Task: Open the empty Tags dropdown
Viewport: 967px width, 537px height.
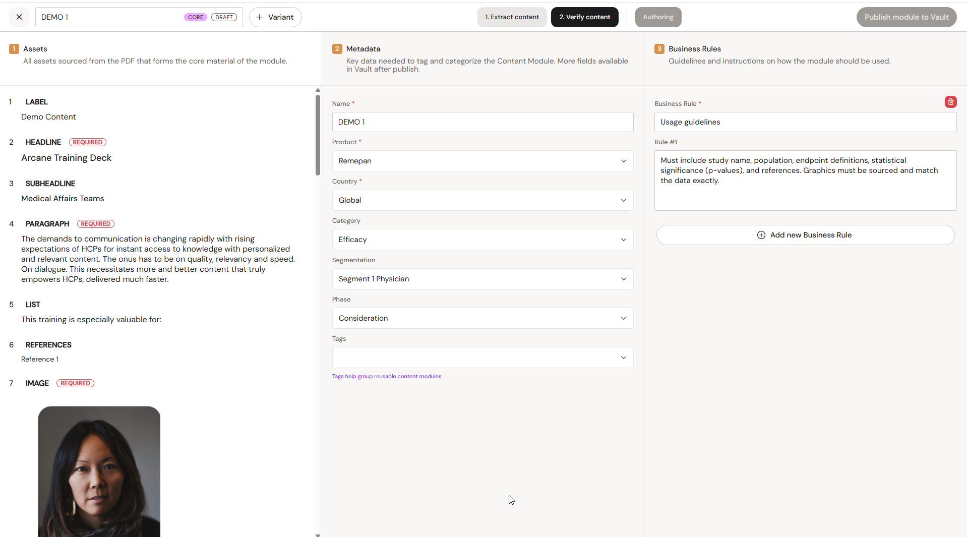Action: pos(482,357)
